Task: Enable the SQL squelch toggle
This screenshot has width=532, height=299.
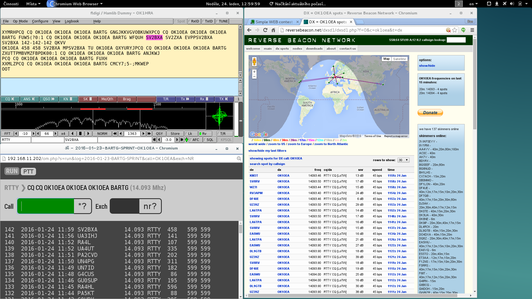Action: coord(210,140)
